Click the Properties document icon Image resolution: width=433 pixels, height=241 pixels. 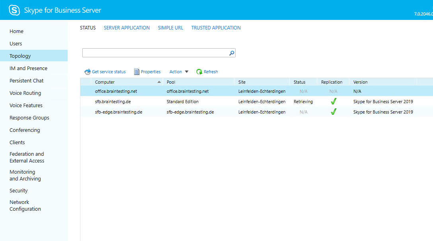(x=137, y=72)
